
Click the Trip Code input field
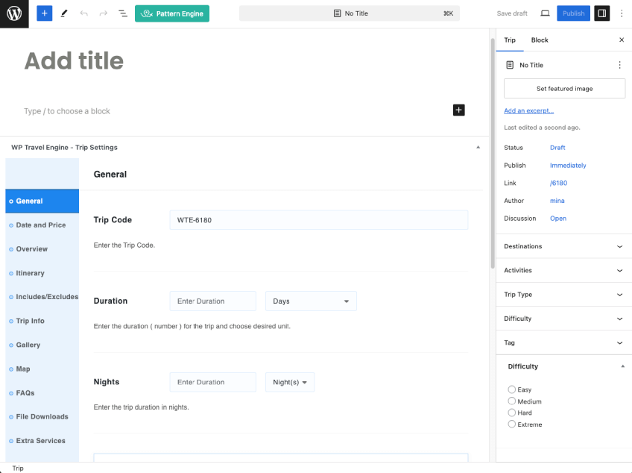click(319, 220)
